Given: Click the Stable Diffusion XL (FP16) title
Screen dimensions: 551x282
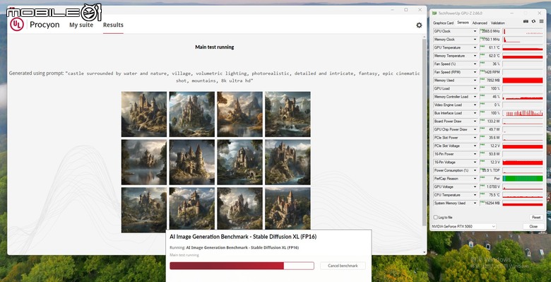Looking at the screenshot, I should [x=243, y=237].
